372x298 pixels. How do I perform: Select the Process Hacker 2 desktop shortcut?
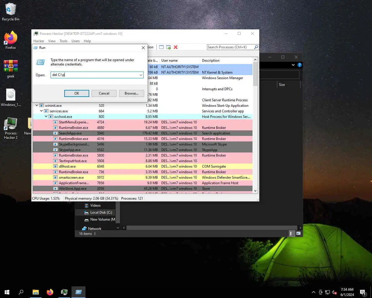coord(11,129)
